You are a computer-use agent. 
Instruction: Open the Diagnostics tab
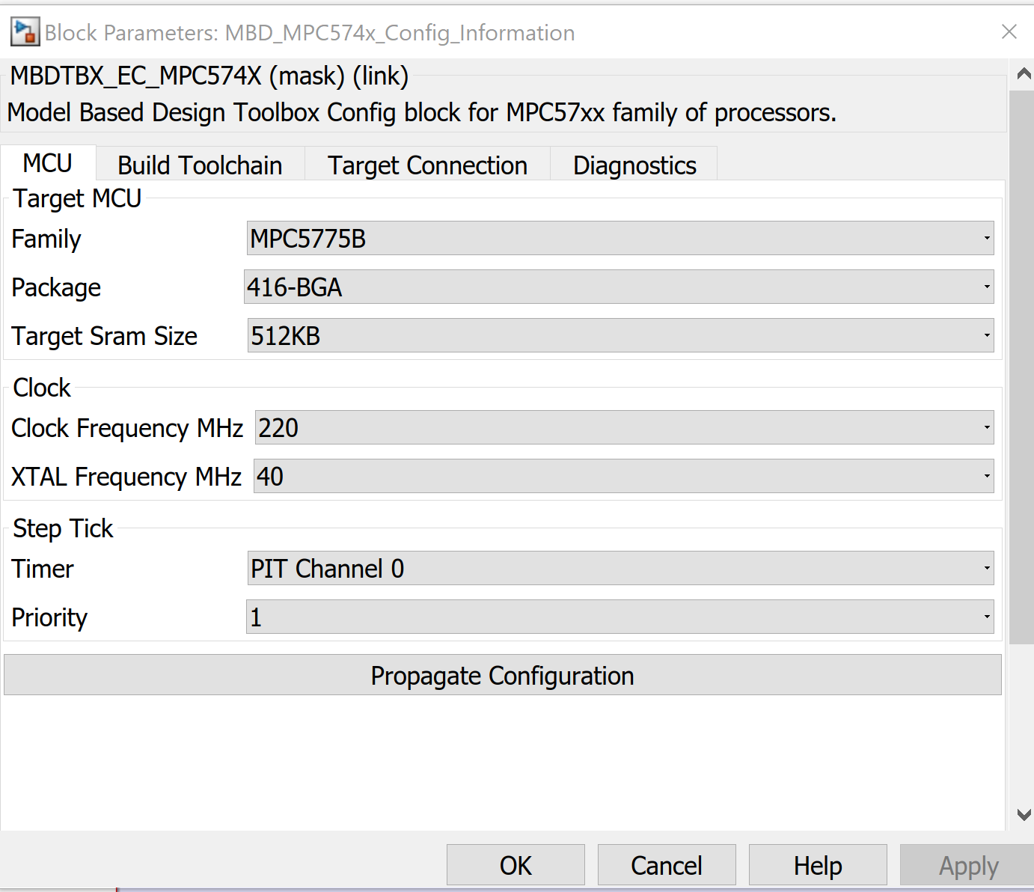click(634, 164)
